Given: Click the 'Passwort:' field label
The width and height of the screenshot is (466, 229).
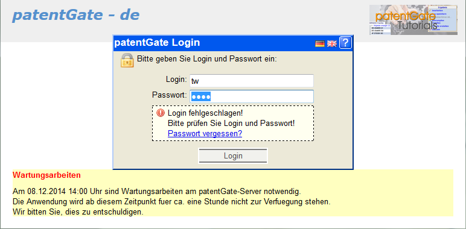Looking at the screenshot, I should 170,95.
